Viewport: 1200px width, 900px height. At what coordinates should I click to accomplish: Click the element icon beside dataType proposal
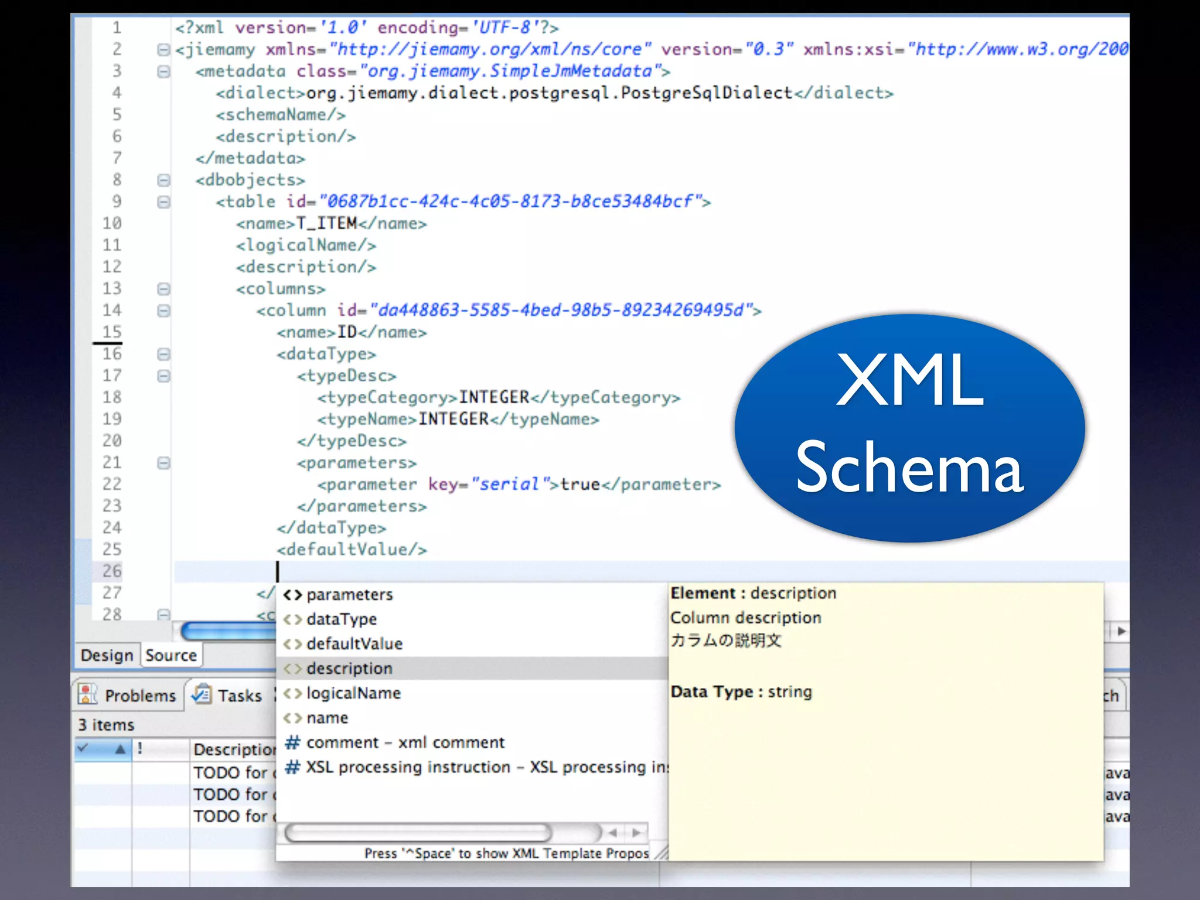[x=292, y=620]
